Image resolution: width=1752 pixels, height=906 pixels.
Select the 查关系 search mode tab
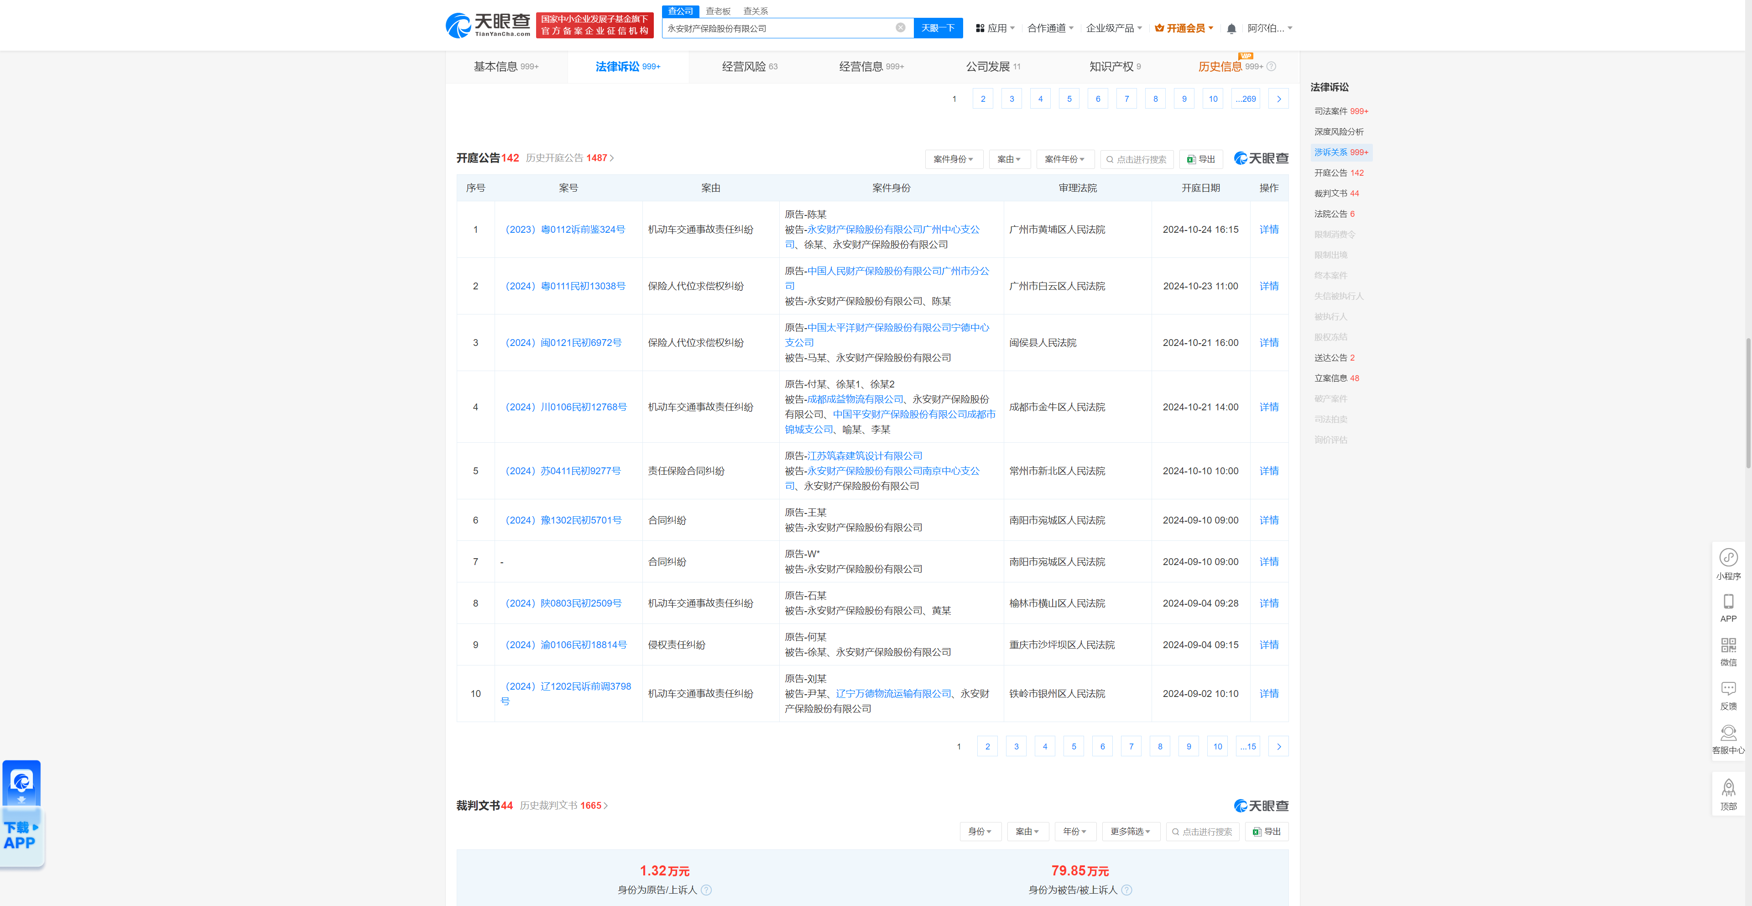click(x=755, y=11)
